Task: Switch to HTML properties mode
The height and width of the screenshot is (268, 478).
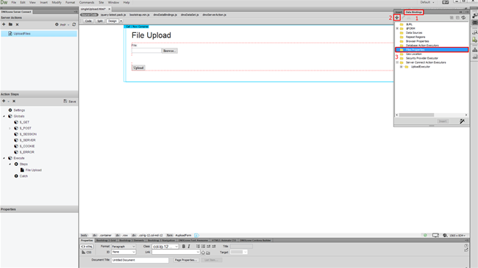Action: point(87,247)
